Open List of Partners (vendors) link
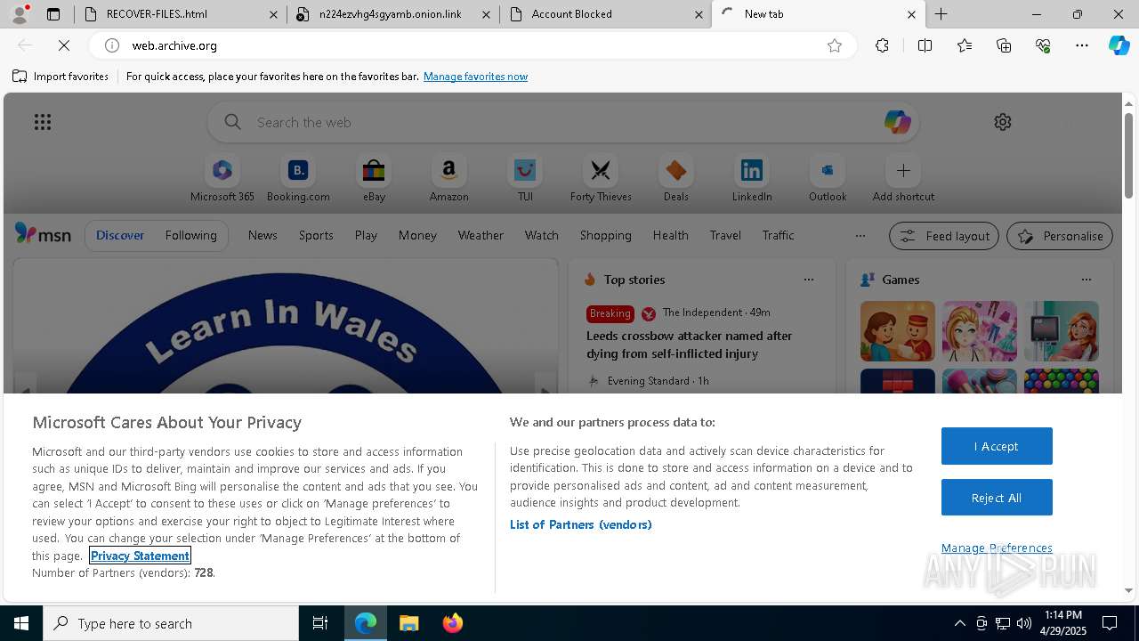Image resolution: width=1139 pixels, height=641 pixels. [580, 524]
